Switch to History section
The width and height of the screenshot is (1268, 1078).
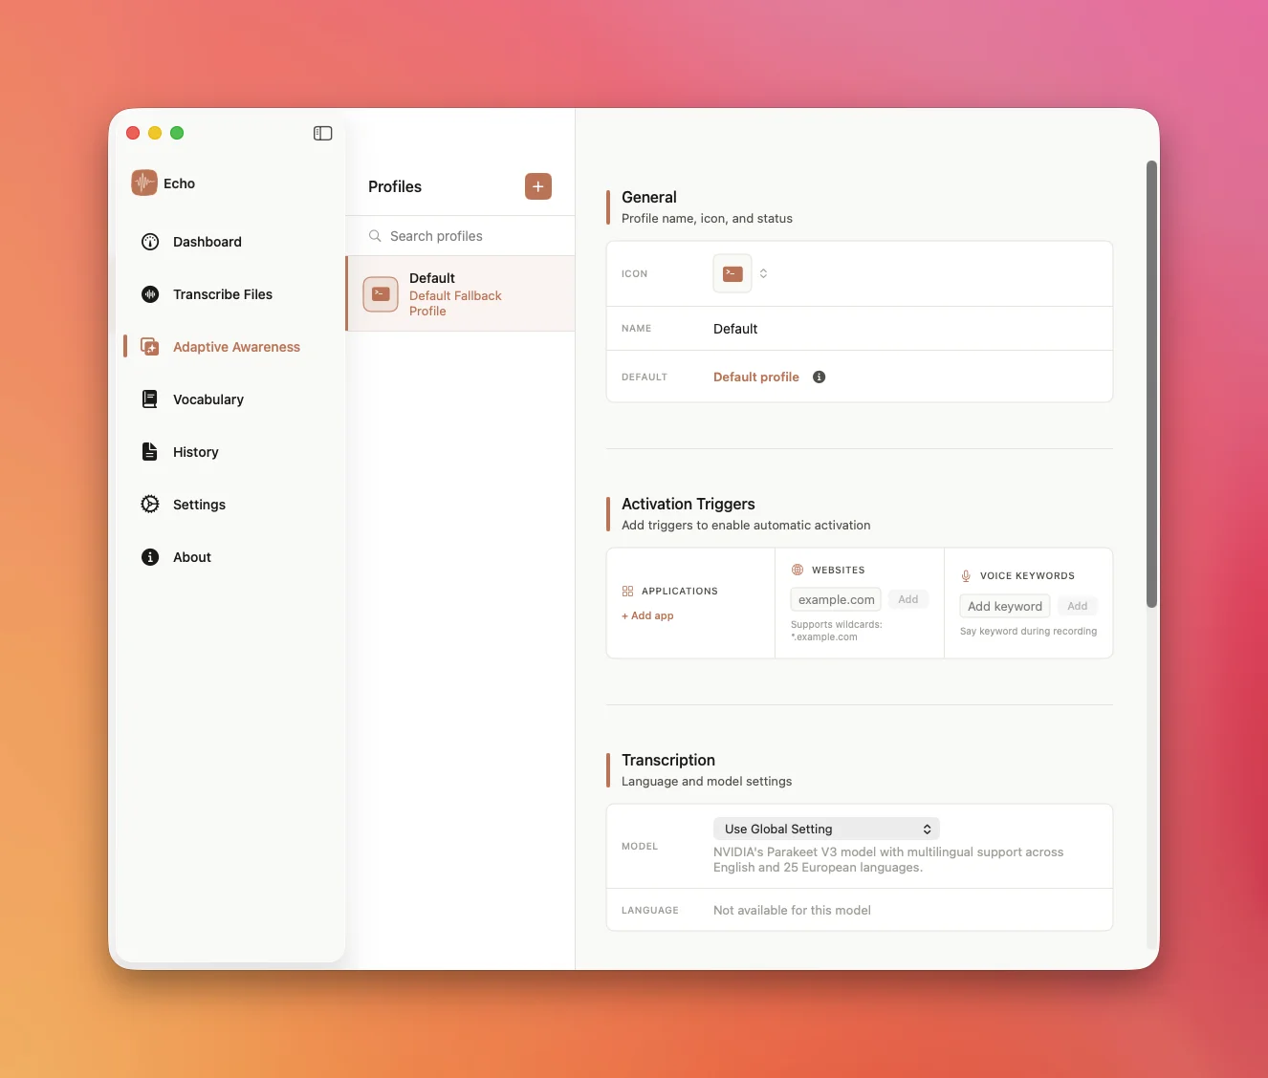[x=195, y=452]
